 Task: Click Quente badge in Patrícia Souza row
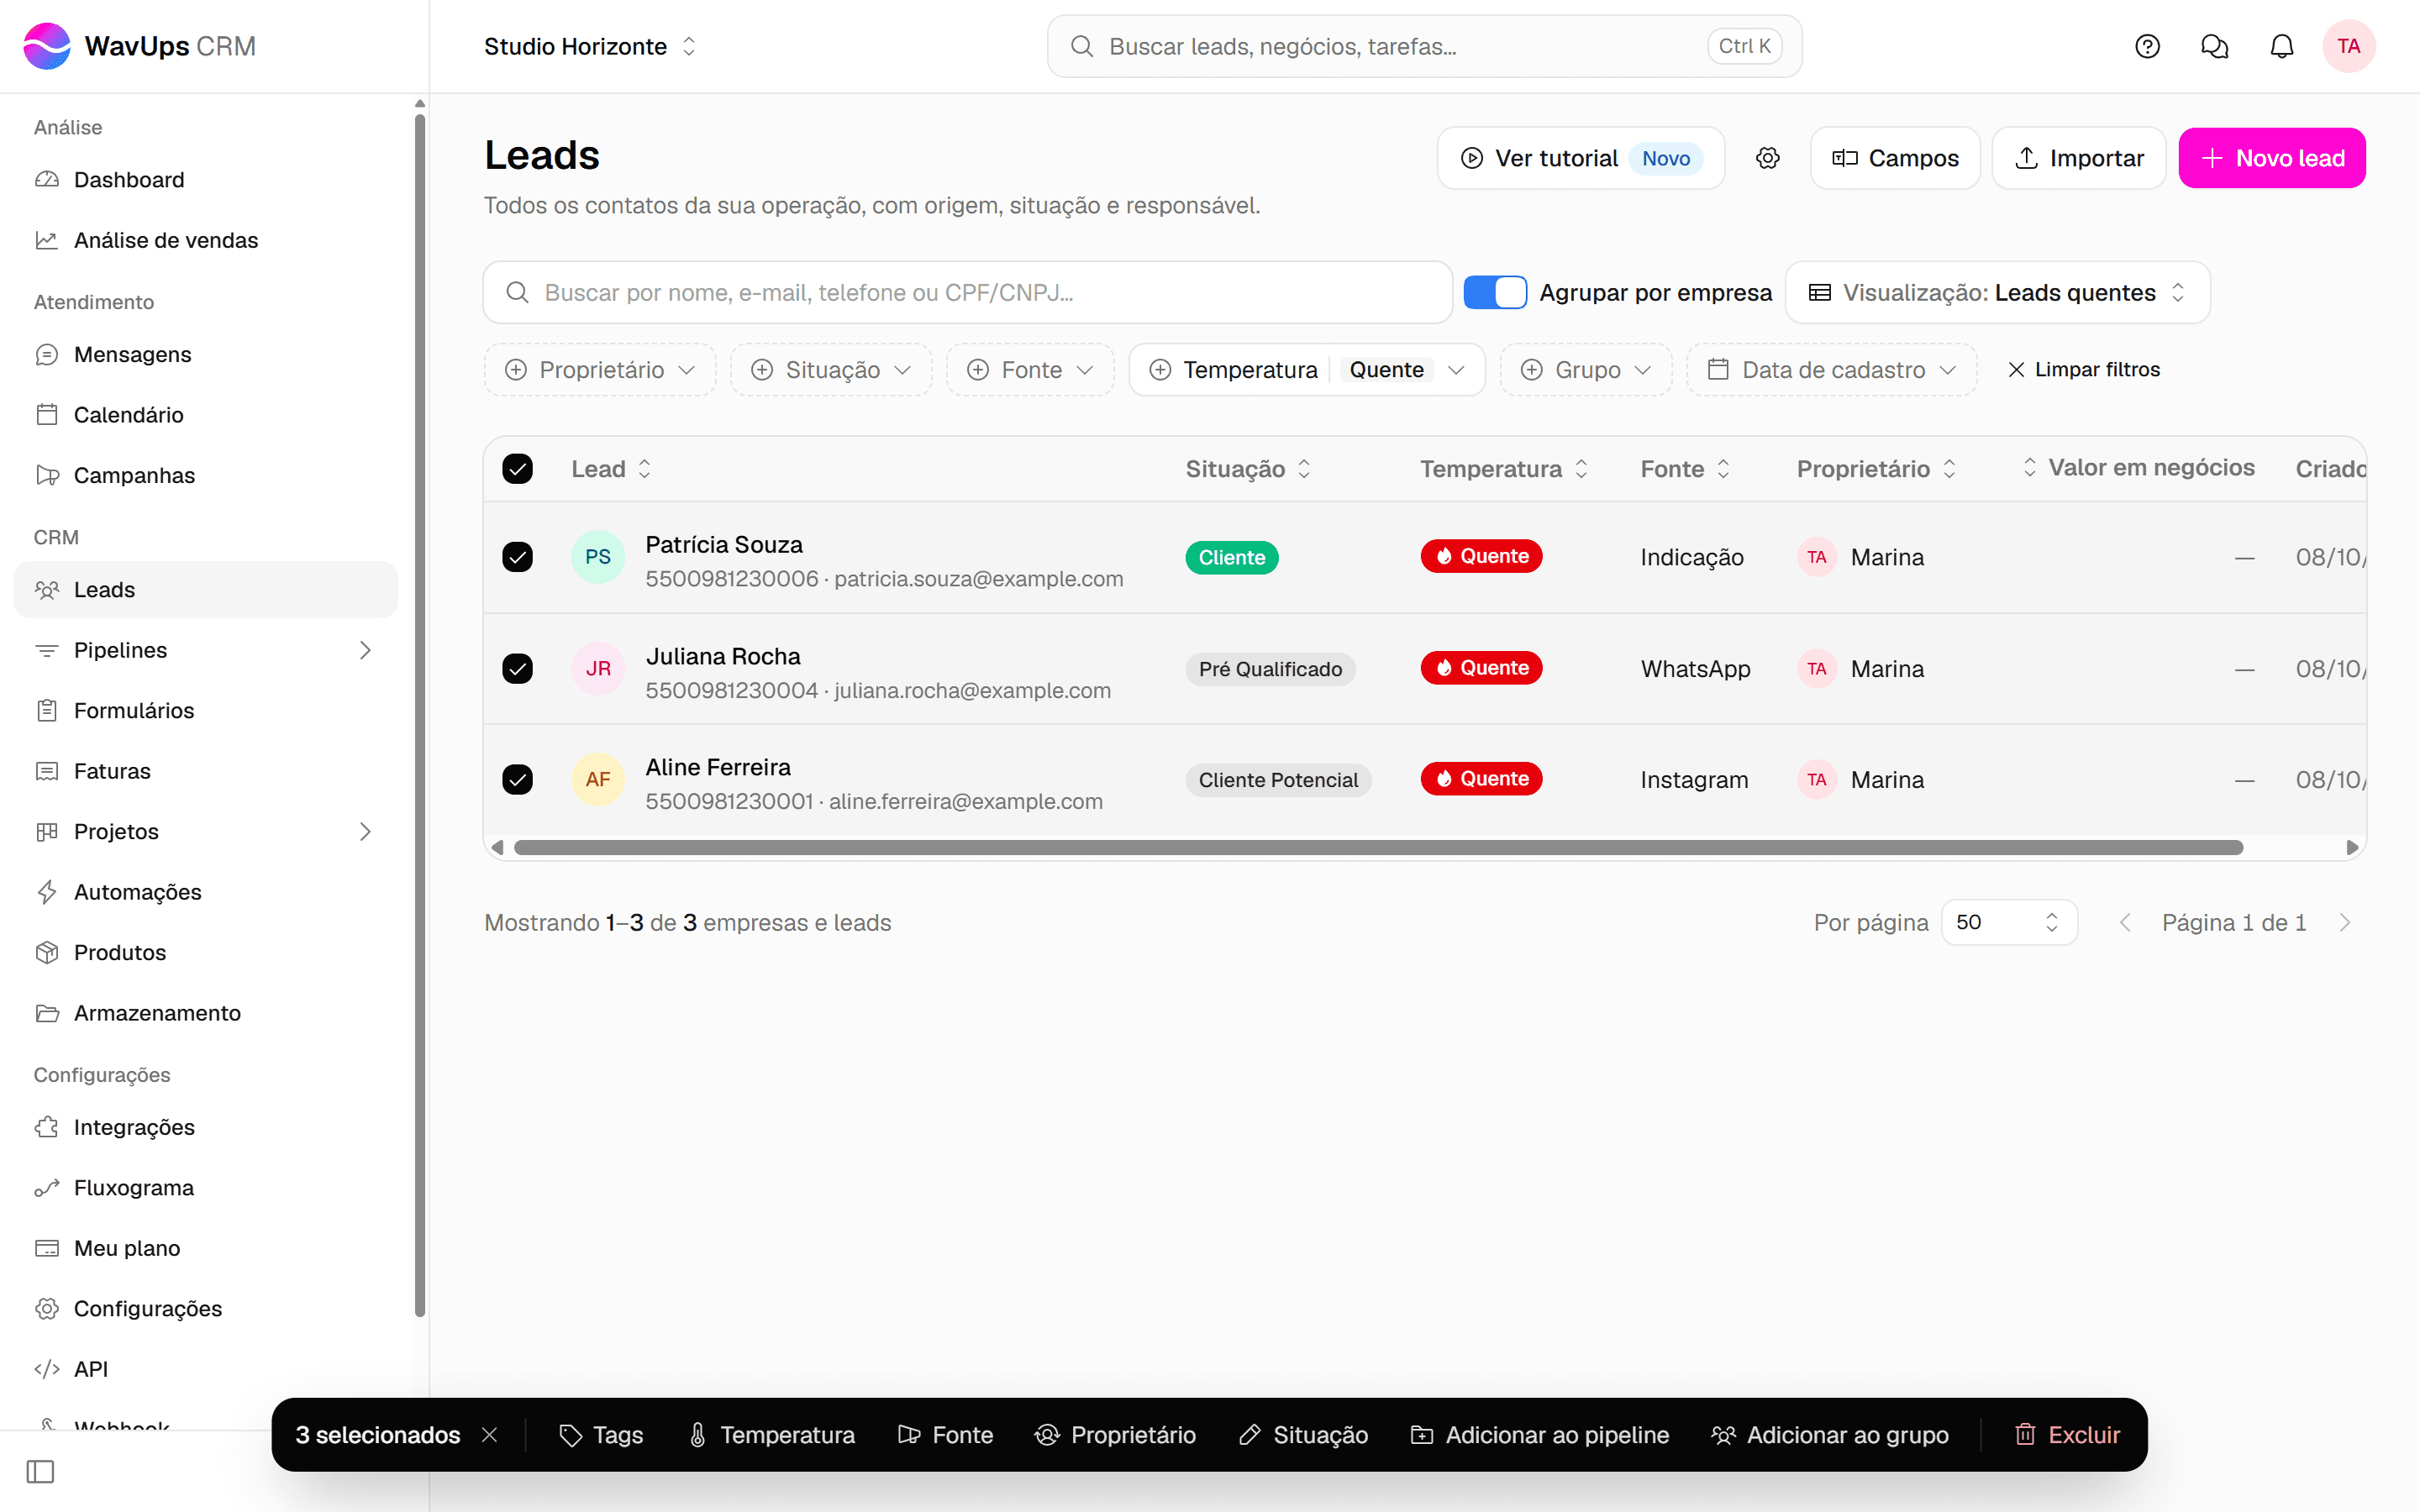[x=1481, y=556]
